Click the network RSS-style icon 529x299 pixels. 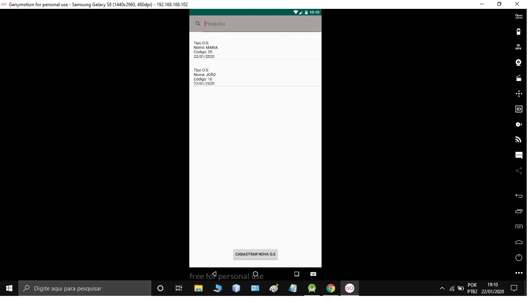[518, 139]
